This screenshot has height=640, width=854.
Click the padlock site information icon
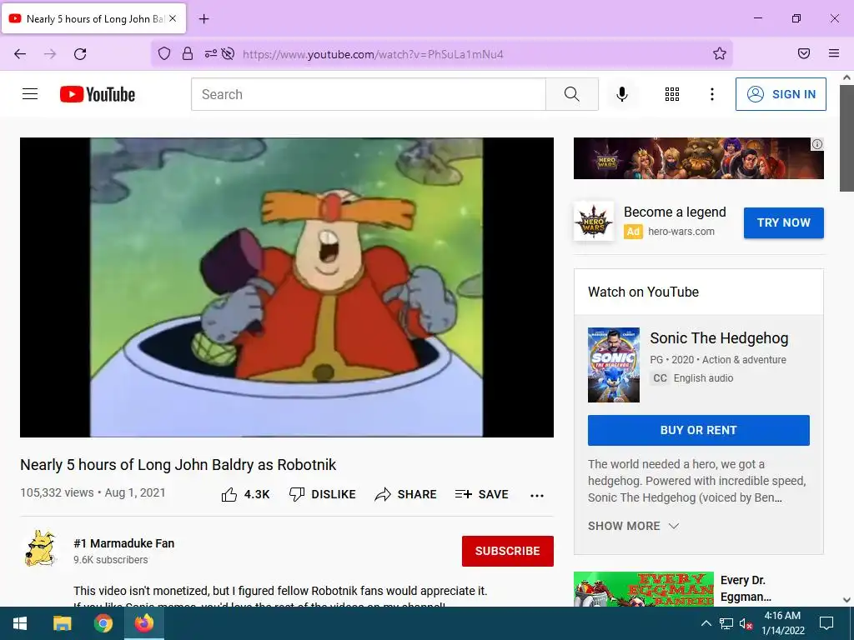click(188, 53)
